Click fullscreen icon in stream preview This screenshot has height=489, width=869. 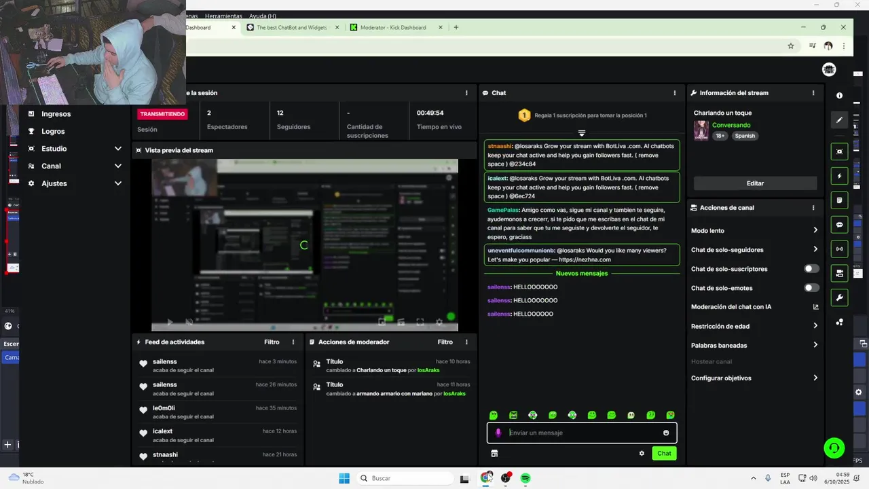[x=420, y=322]
